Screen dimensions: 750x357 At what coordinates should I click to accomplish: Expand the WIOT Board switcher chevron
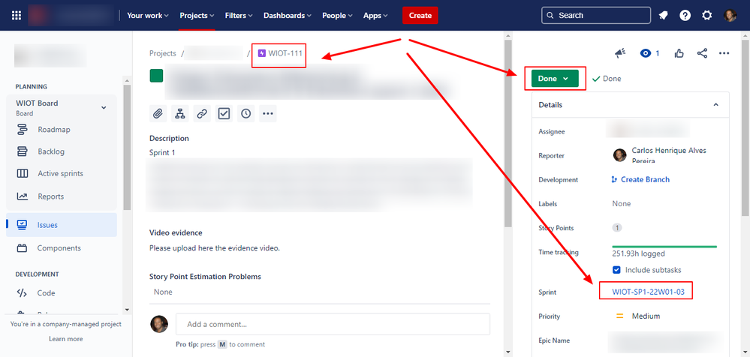click(x=104, y=107)
